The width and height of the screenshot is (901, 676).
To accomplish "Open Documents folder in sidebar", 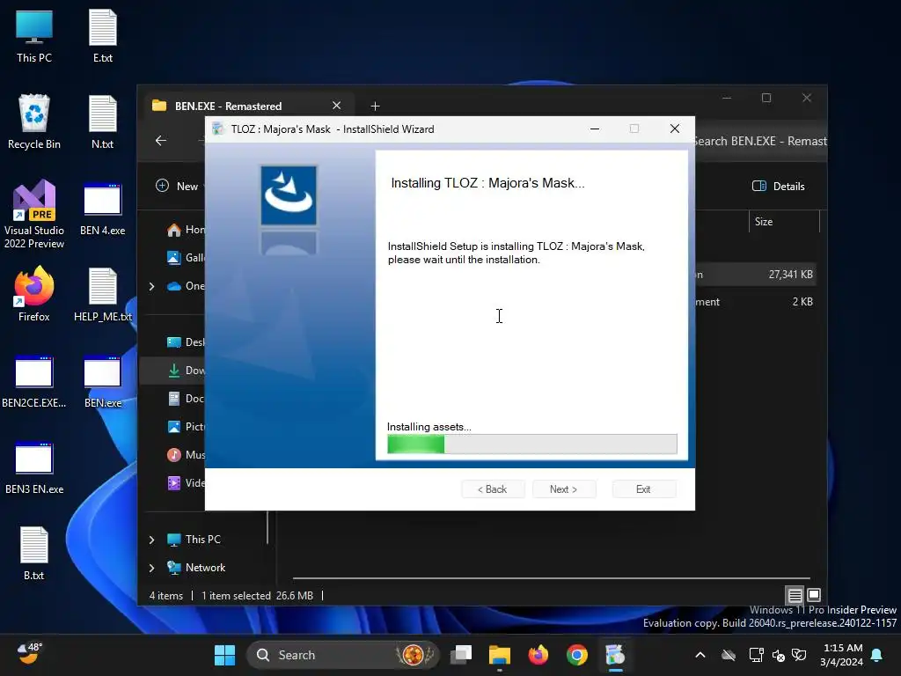I will coord(185,399).
